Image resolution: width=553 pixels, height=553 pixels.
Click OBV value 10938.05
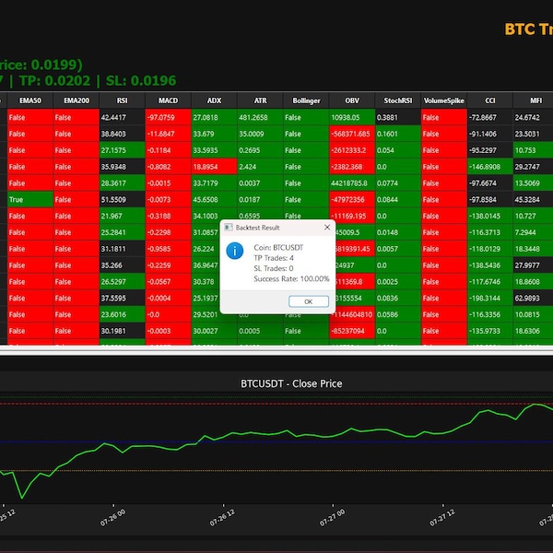pos(352,117)
